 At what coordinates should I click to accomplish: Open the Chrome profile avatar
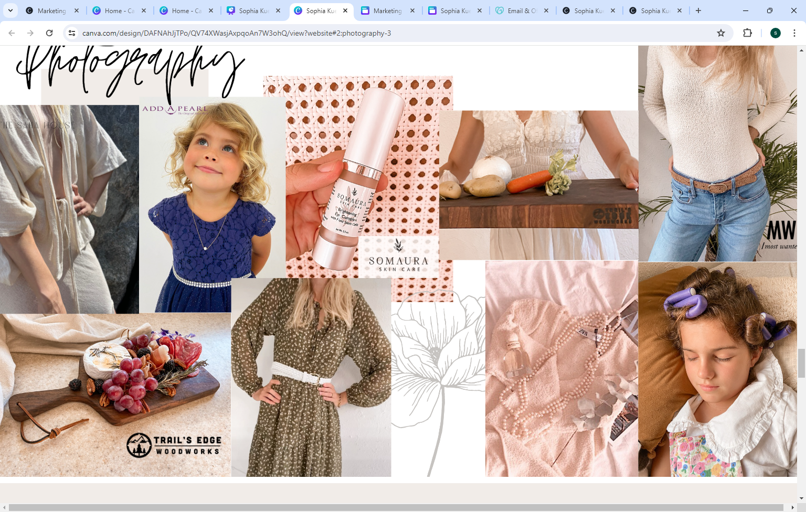[776, 33]
